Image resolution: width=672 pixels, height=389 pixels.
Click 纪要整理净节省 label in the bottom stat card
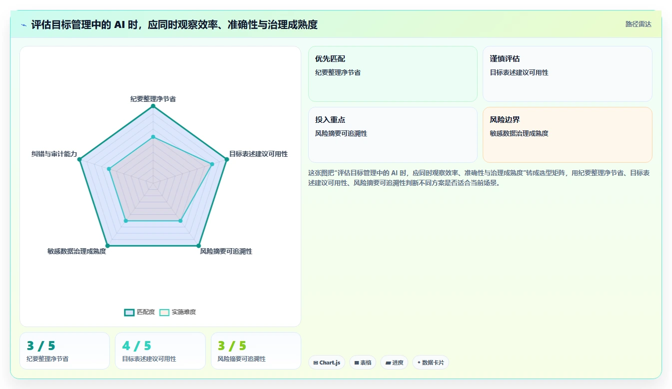click(47, 359)
